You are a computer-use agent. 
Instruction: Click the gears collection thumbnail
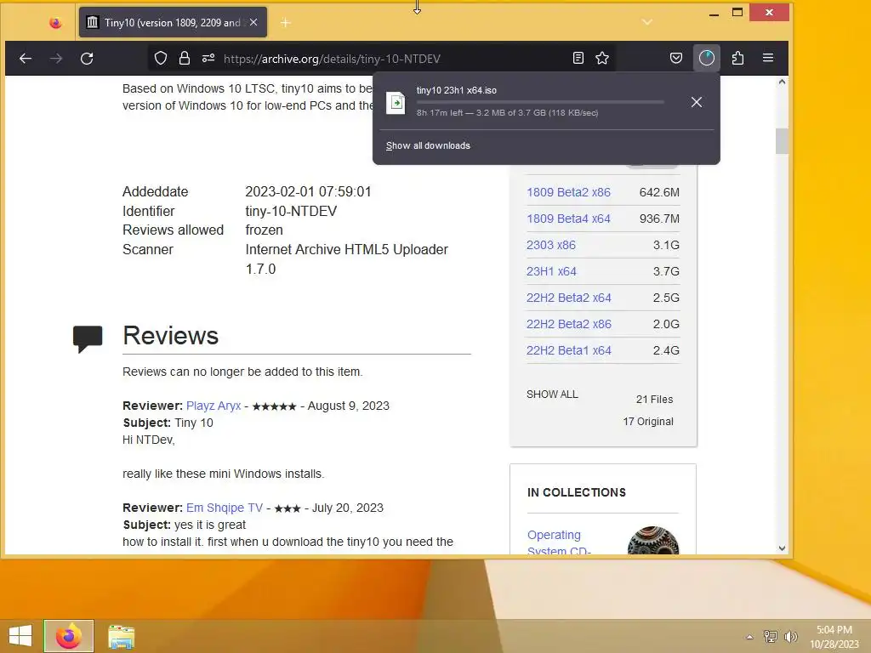[x=653, y=540]
